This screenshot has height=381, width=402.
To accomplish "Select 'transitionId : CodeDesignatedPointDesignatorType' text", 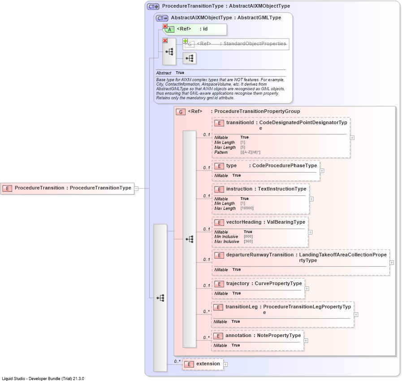I will point(287,125).
